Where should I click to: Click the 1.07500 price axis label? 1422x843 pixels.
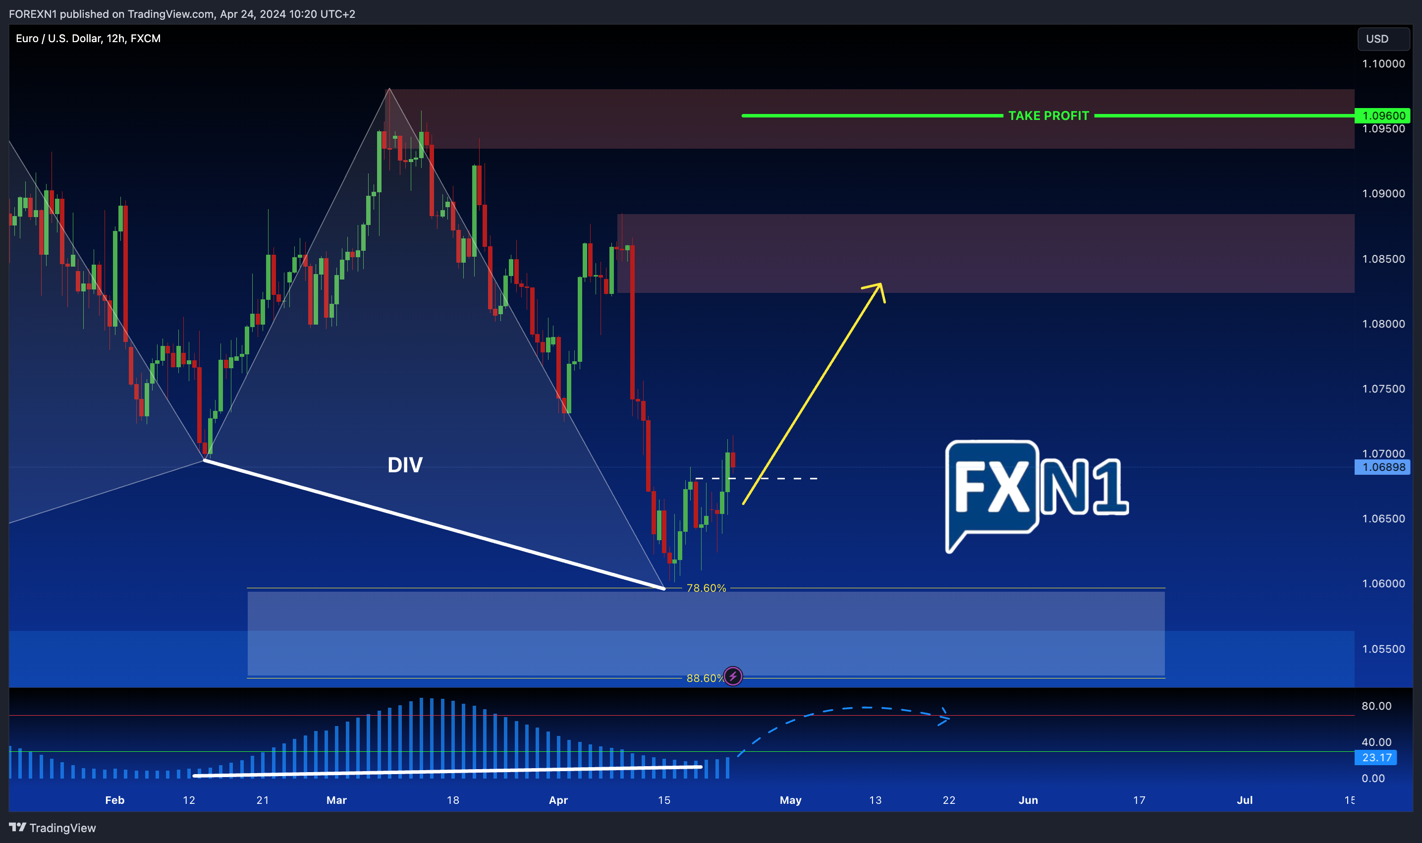pos(1383,389)
